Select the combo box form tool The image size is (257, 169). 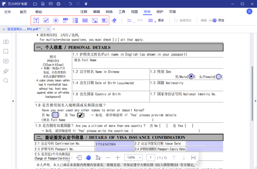coord(66,21)
